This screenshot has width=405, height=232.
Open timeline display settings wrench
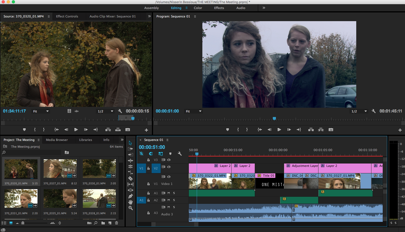[180, 154]
